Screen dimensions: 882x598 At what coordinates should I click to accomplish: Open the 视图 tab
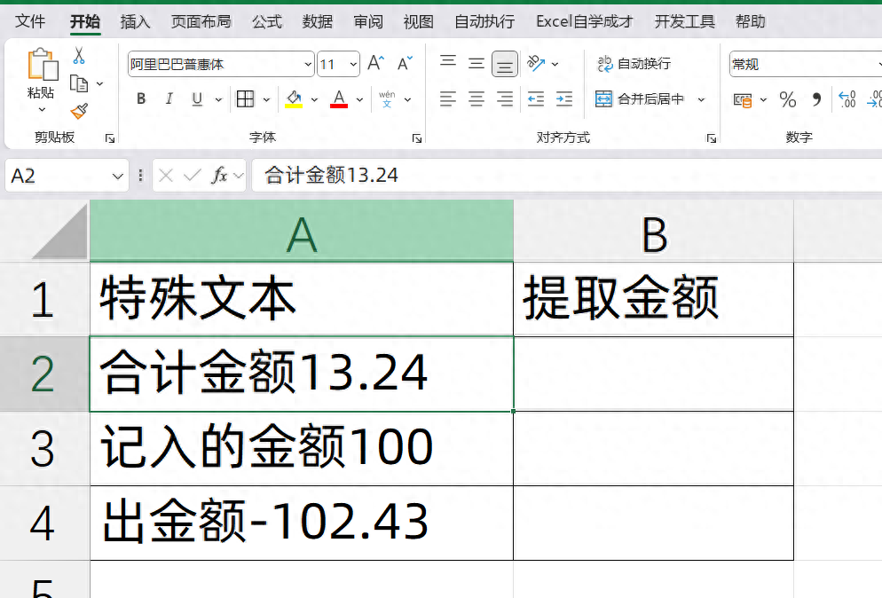pos(419,21)
